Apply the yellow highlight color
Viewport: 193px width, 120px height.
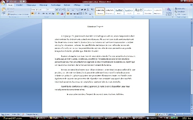(x=58, y=14)
